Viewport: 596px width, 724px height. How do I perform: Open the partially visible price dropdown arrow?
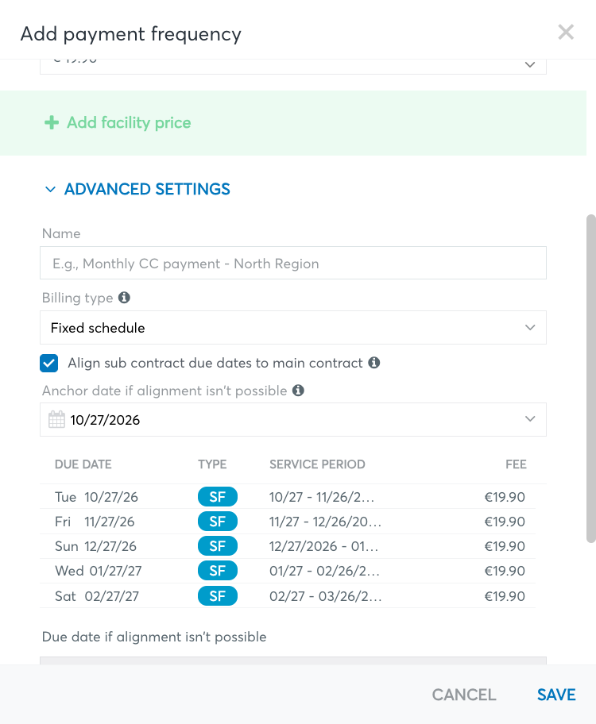point(530,64)
